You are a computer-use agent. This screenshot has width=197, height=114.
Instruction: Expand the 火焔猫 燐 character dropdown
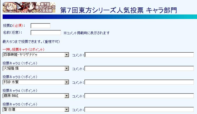point(36,68)
